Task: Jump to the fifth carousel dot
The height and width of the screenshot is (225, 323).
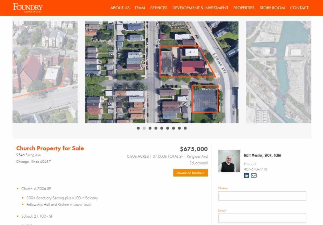Action: 162,128
